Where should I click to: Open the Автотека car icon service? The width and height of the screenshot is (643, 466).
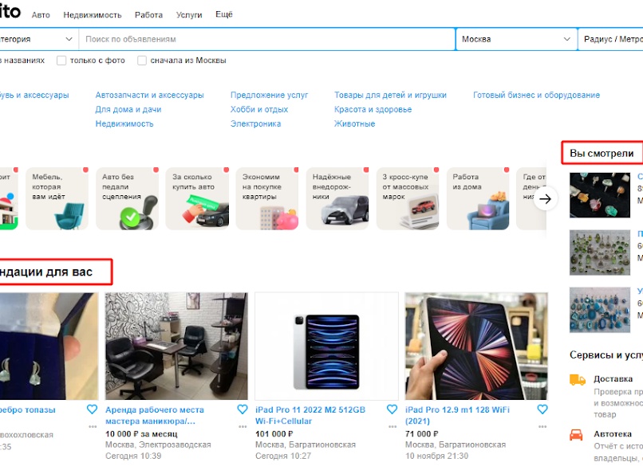(576, 434)
